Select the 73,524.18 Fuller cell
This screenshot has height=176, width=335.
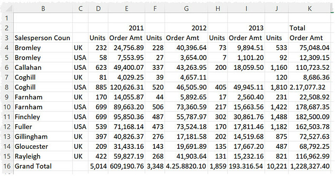[186, 127]
